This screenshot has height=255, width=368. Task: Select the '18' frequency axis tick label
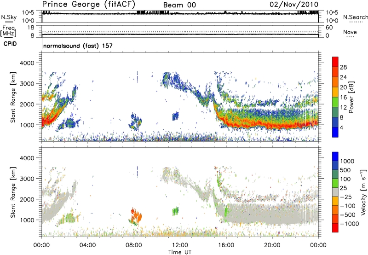[x=31, y=28]
